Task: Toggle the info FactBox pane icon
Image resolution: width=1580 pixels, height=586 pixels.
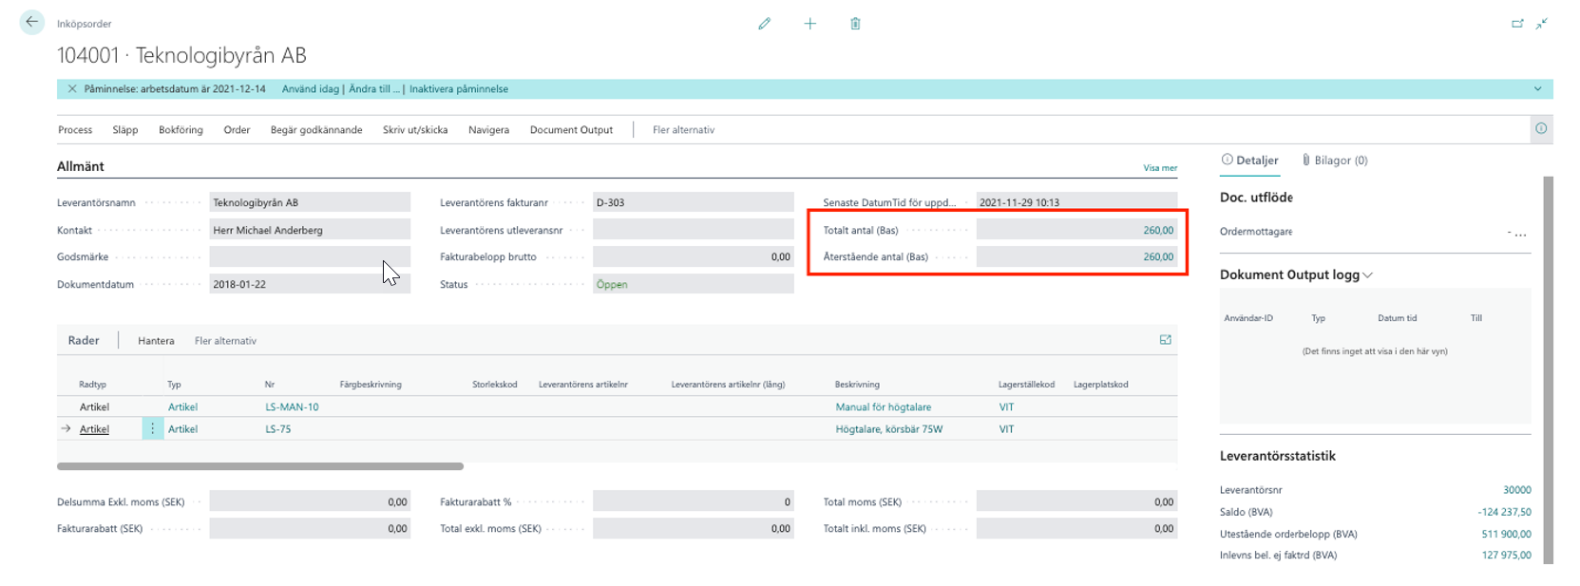Action: click(1541, 129)
